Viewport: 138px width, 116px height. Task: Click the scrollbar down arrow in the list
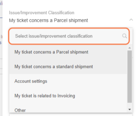tap(130, 109)
